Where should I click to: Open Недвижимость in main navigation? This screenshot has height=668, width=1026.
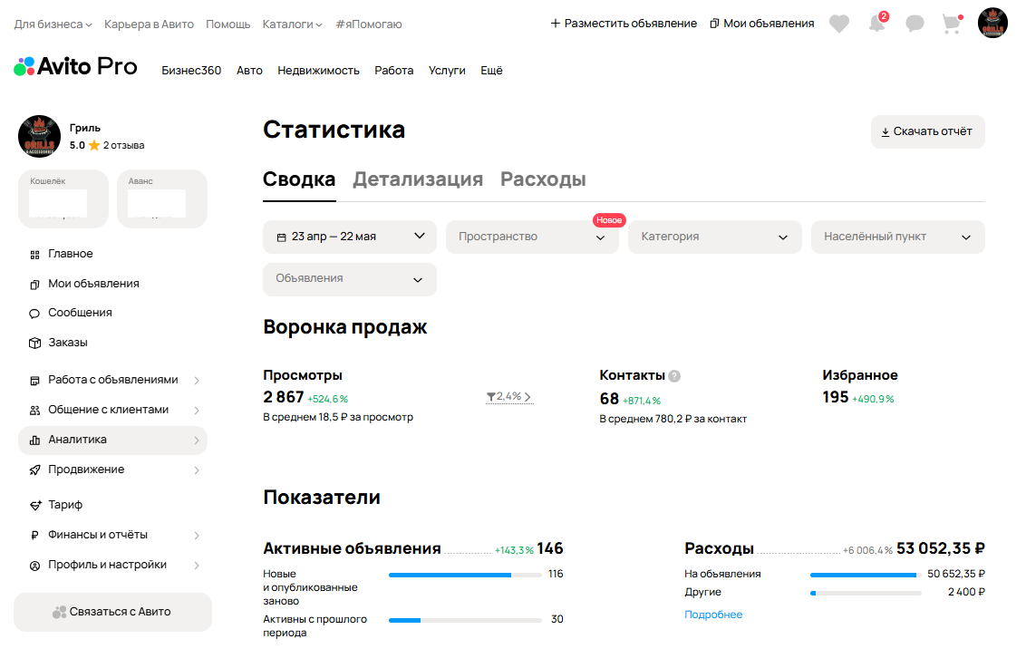319,71
